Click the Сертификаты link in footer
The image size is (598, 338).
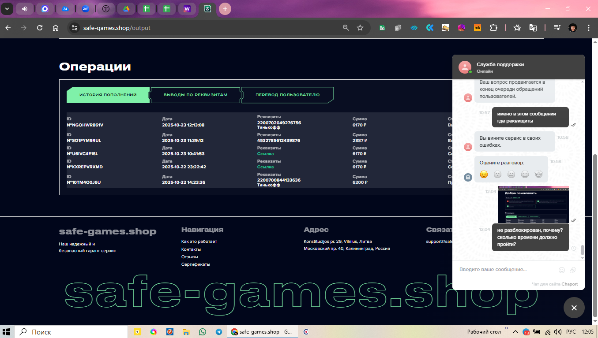[196, 264]
